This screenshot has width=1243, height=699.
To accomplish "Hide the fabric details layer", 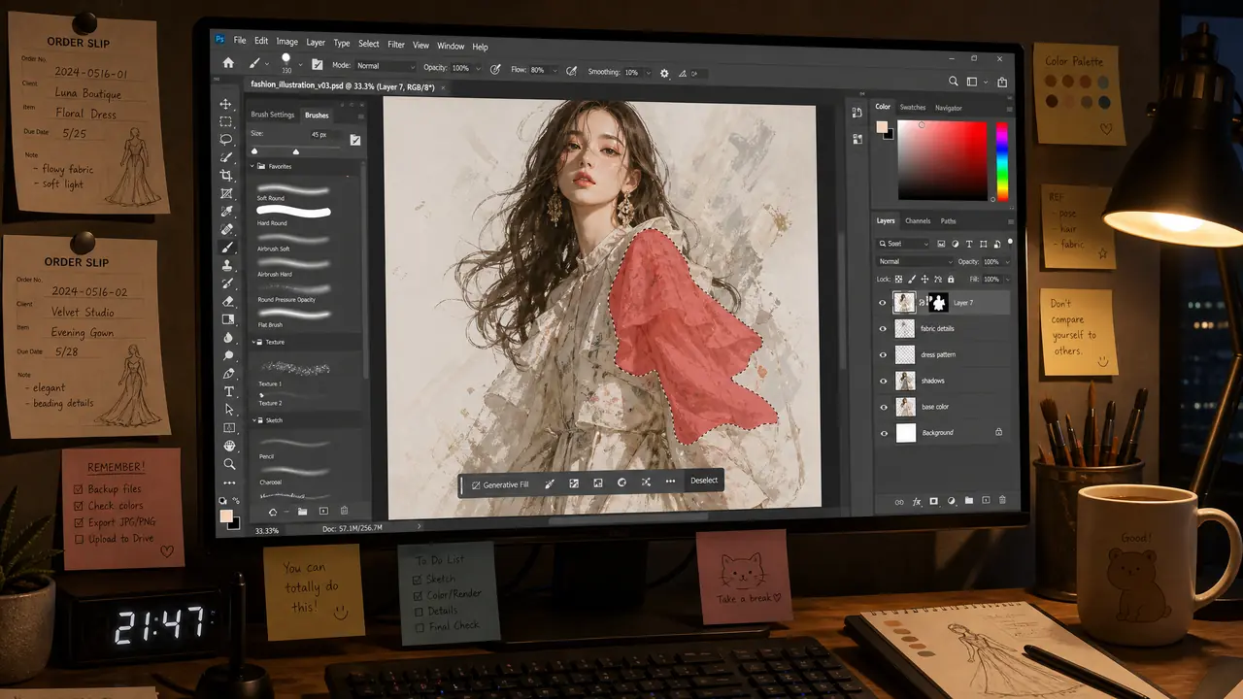I will [883, 329].
